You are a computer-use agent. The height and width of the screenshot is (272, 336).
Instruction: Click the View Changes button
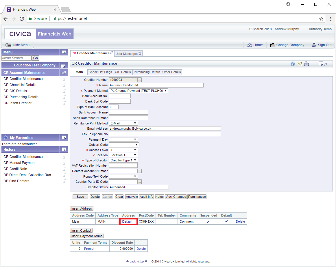pyautogui.click(x=176, y=197)
